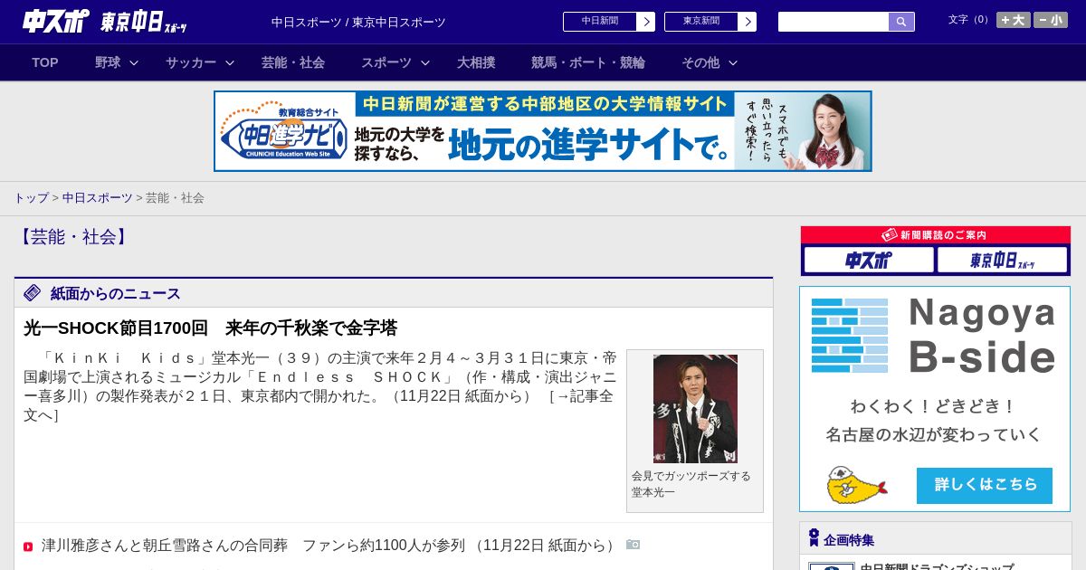This screenshot has height=570, width=1086.
Task: Click the 新聞購読のご案内 header
Action: coord(936,235)
